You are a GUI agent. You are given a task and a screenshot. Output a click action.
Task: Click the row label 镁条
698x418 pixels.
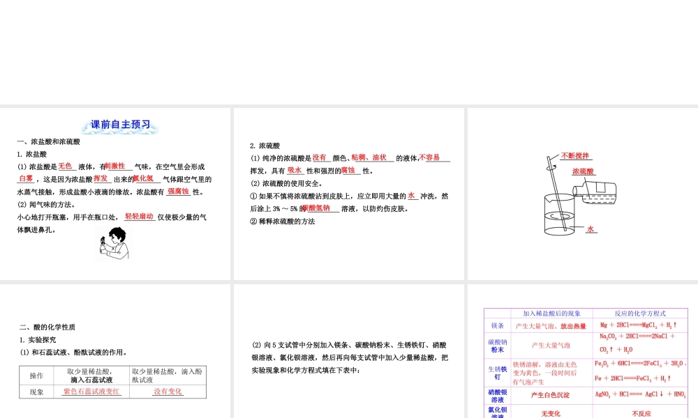click(x=497, y=325)
